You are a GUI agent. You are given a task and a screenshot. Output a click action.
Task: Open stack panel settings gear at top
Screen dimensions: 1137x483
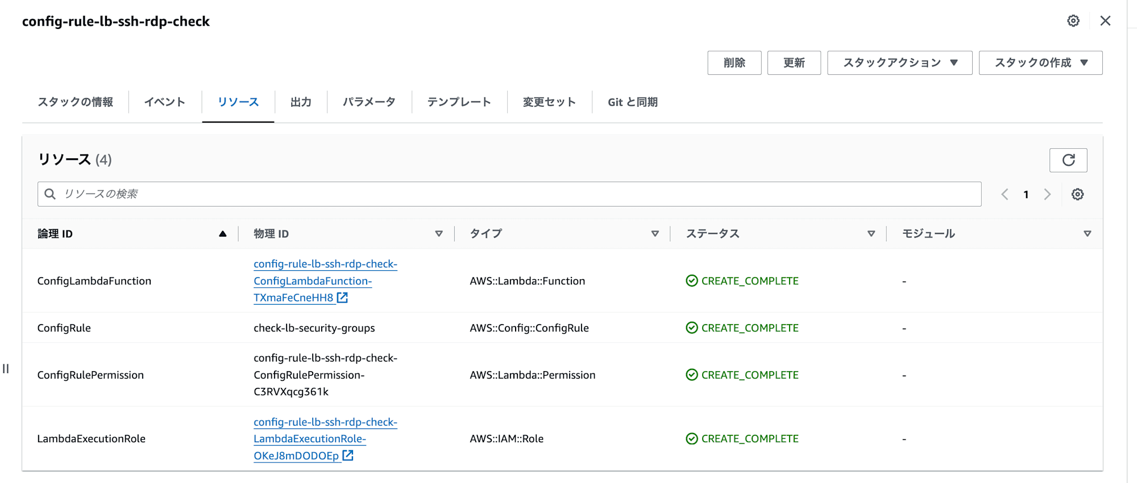coord(1073,21)
